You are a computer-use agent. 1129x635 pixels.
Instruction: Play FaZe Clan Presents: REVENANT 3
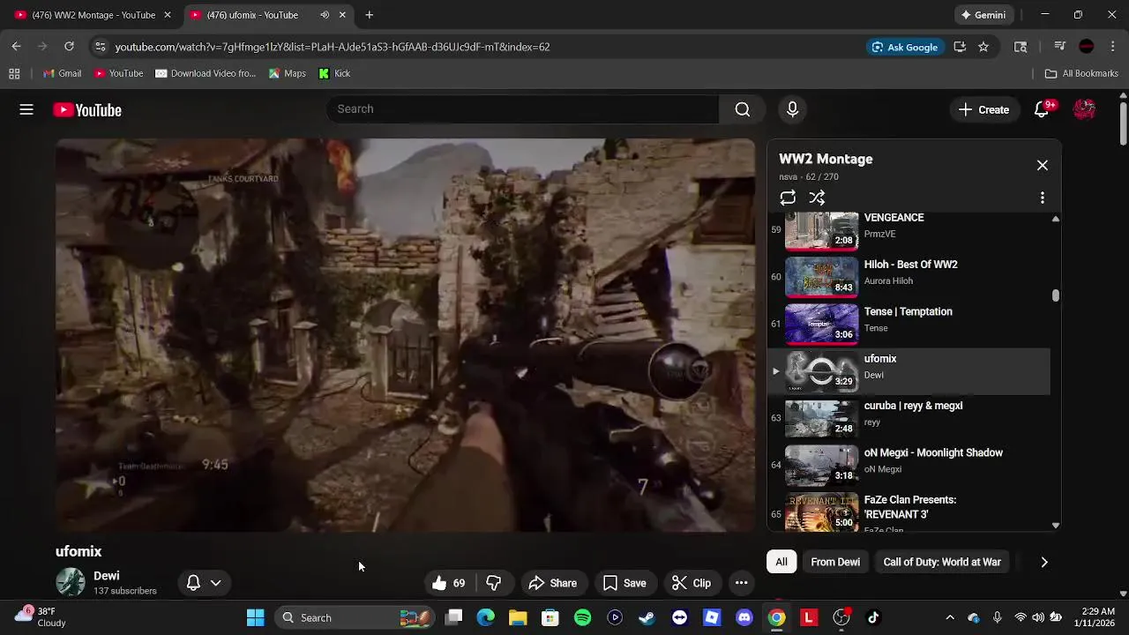(908, 511)
